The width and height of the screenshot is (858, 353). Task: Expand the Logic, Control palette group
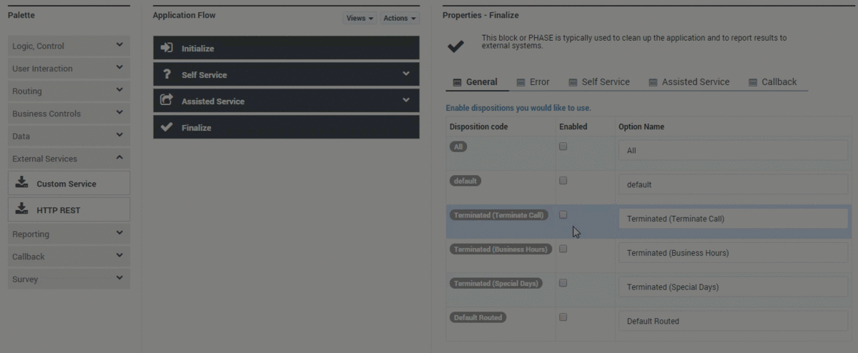coord(69,46)
